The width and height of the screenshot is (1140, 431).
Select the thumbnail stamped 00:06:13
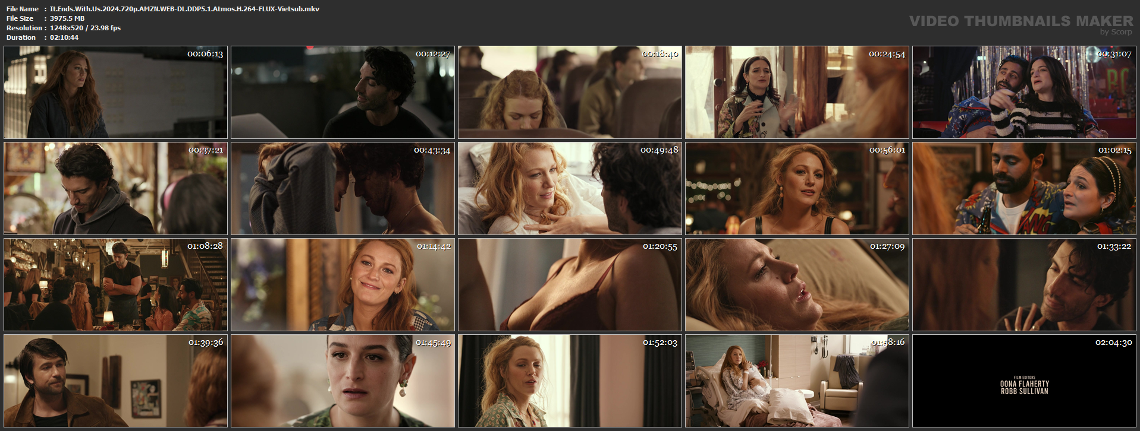(x=115, y=93)
